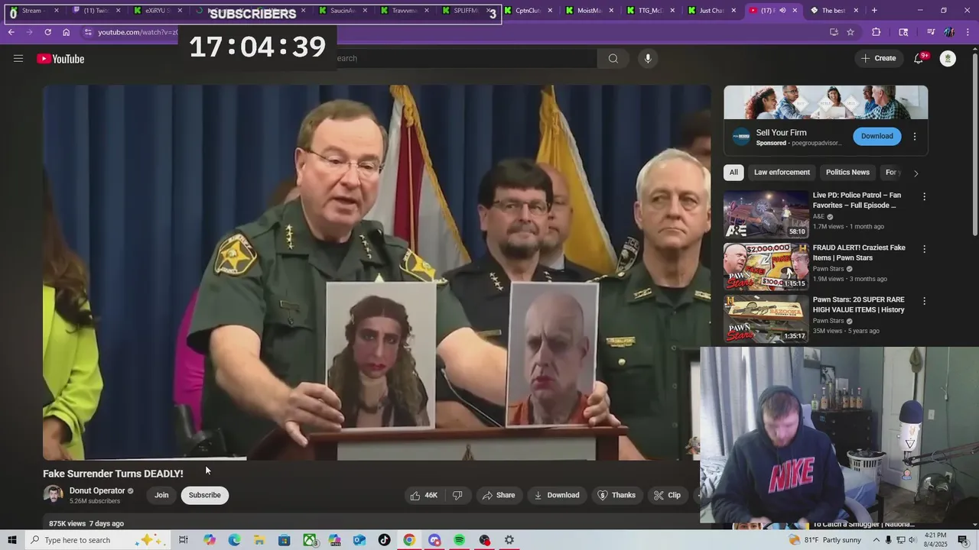Image resolution: width=979 pixels, height=550 pixels.
Task: Click the video title 'Fake Surrender Turns DEADLY!'
Action: tap(113, 474)
